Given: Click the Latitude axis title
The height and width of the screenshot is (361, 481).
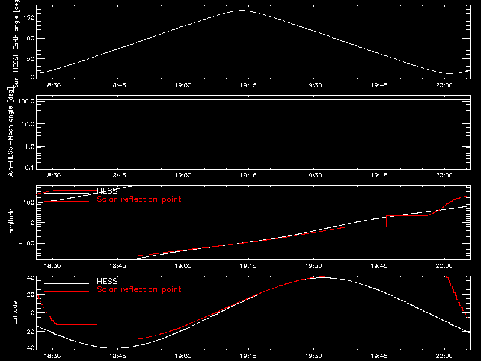Looking at the screenshot, I should 14,313.
